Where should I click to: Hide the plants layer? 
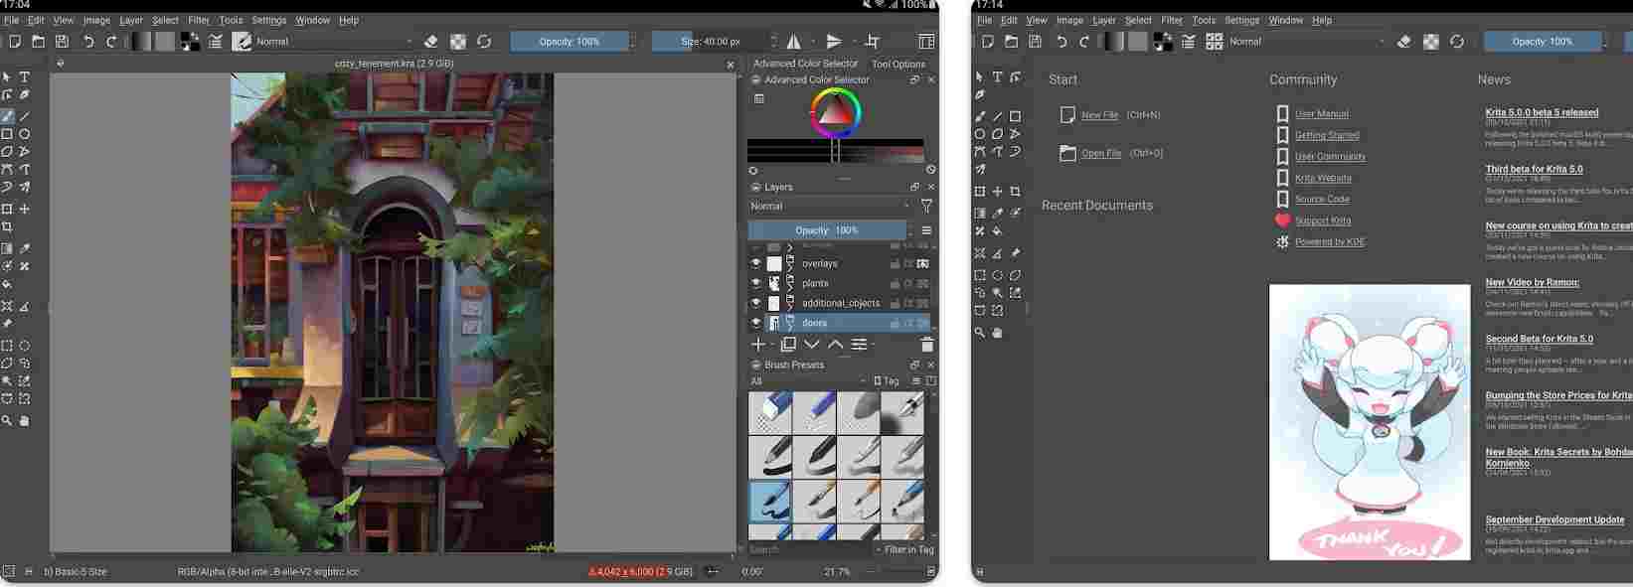click(755, 284)
